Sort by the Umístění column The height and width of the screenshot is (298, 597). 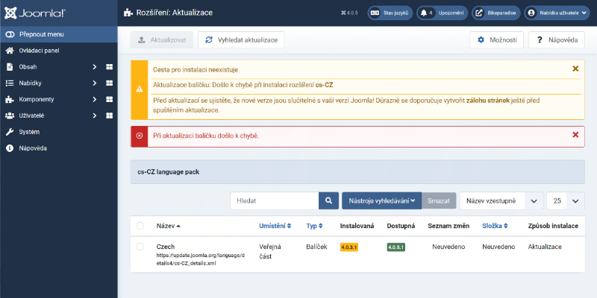275,226
